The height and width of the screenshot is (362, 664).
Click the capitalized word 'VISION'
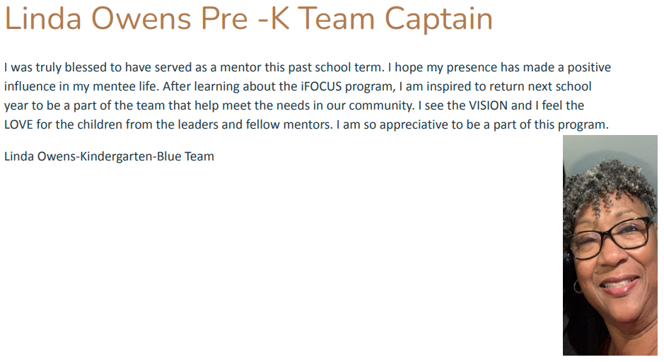488,105
